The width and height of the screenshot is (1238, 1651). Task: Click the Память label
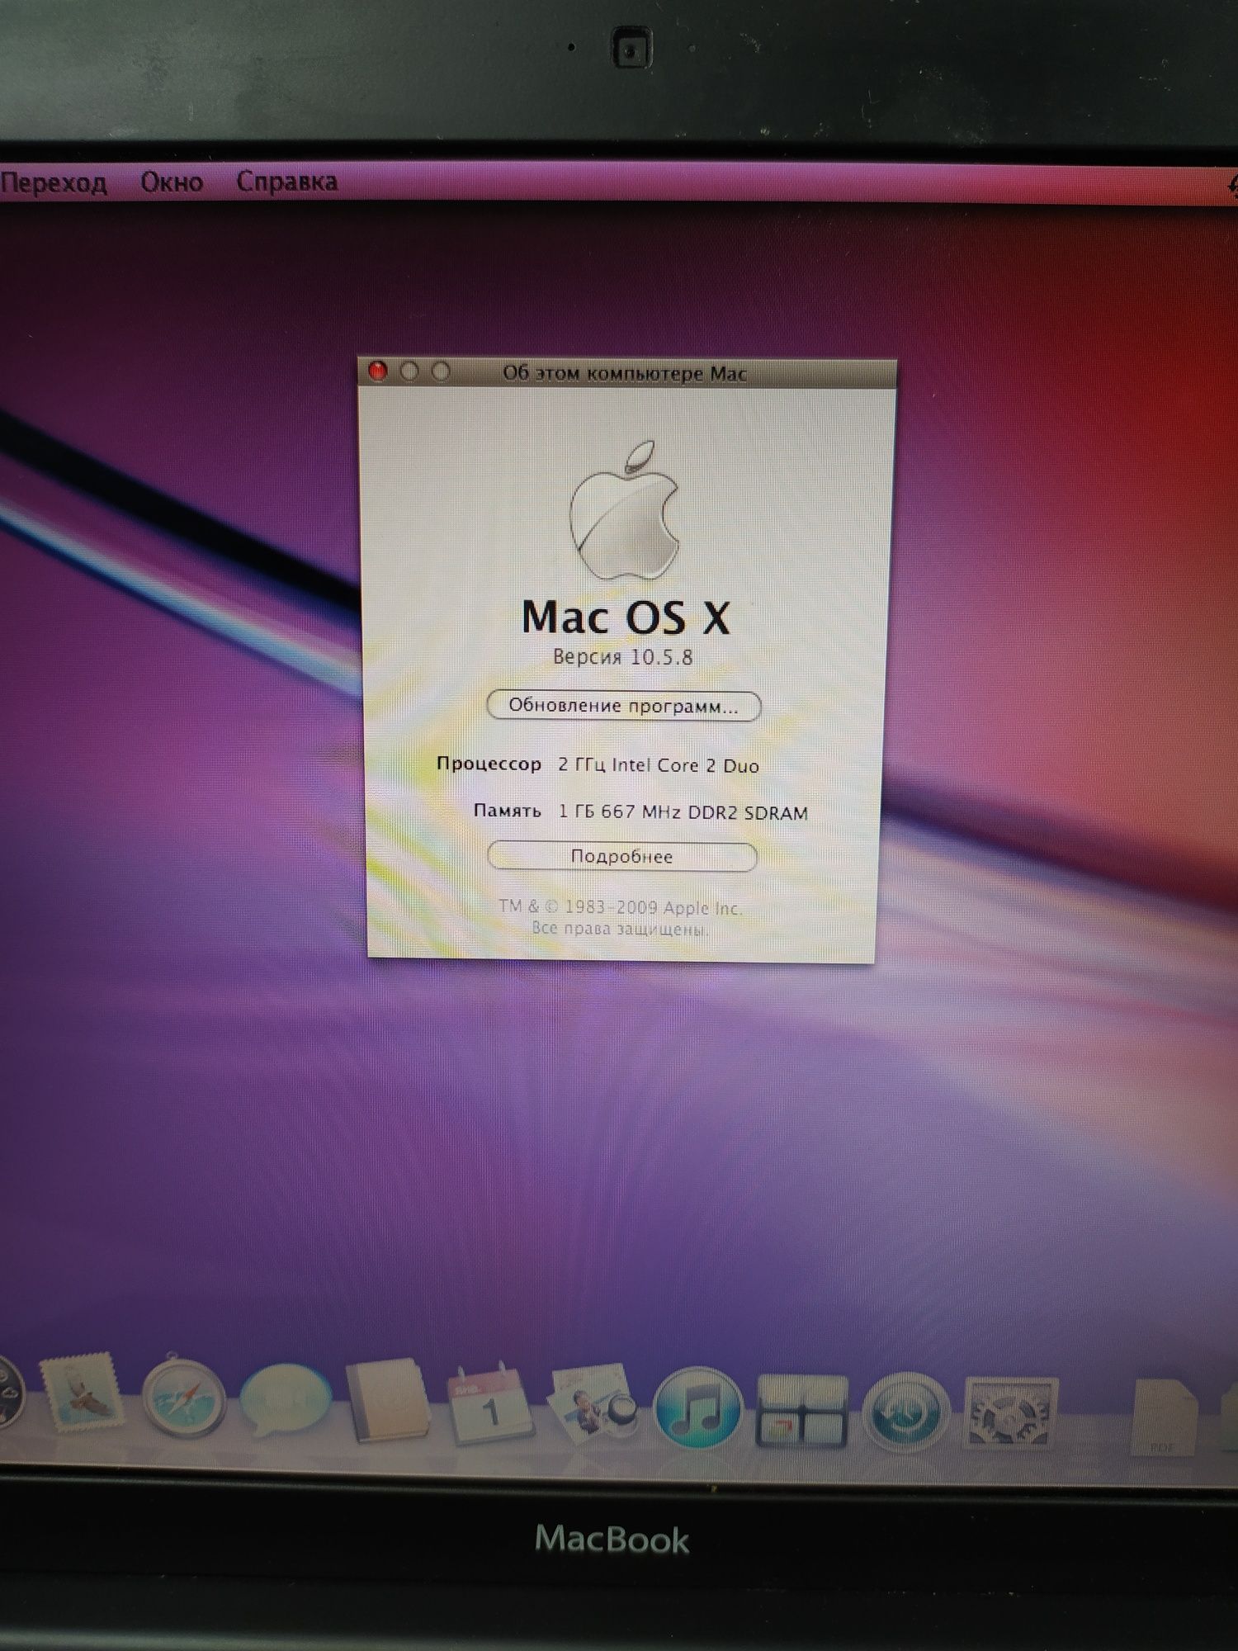point(508,811)
